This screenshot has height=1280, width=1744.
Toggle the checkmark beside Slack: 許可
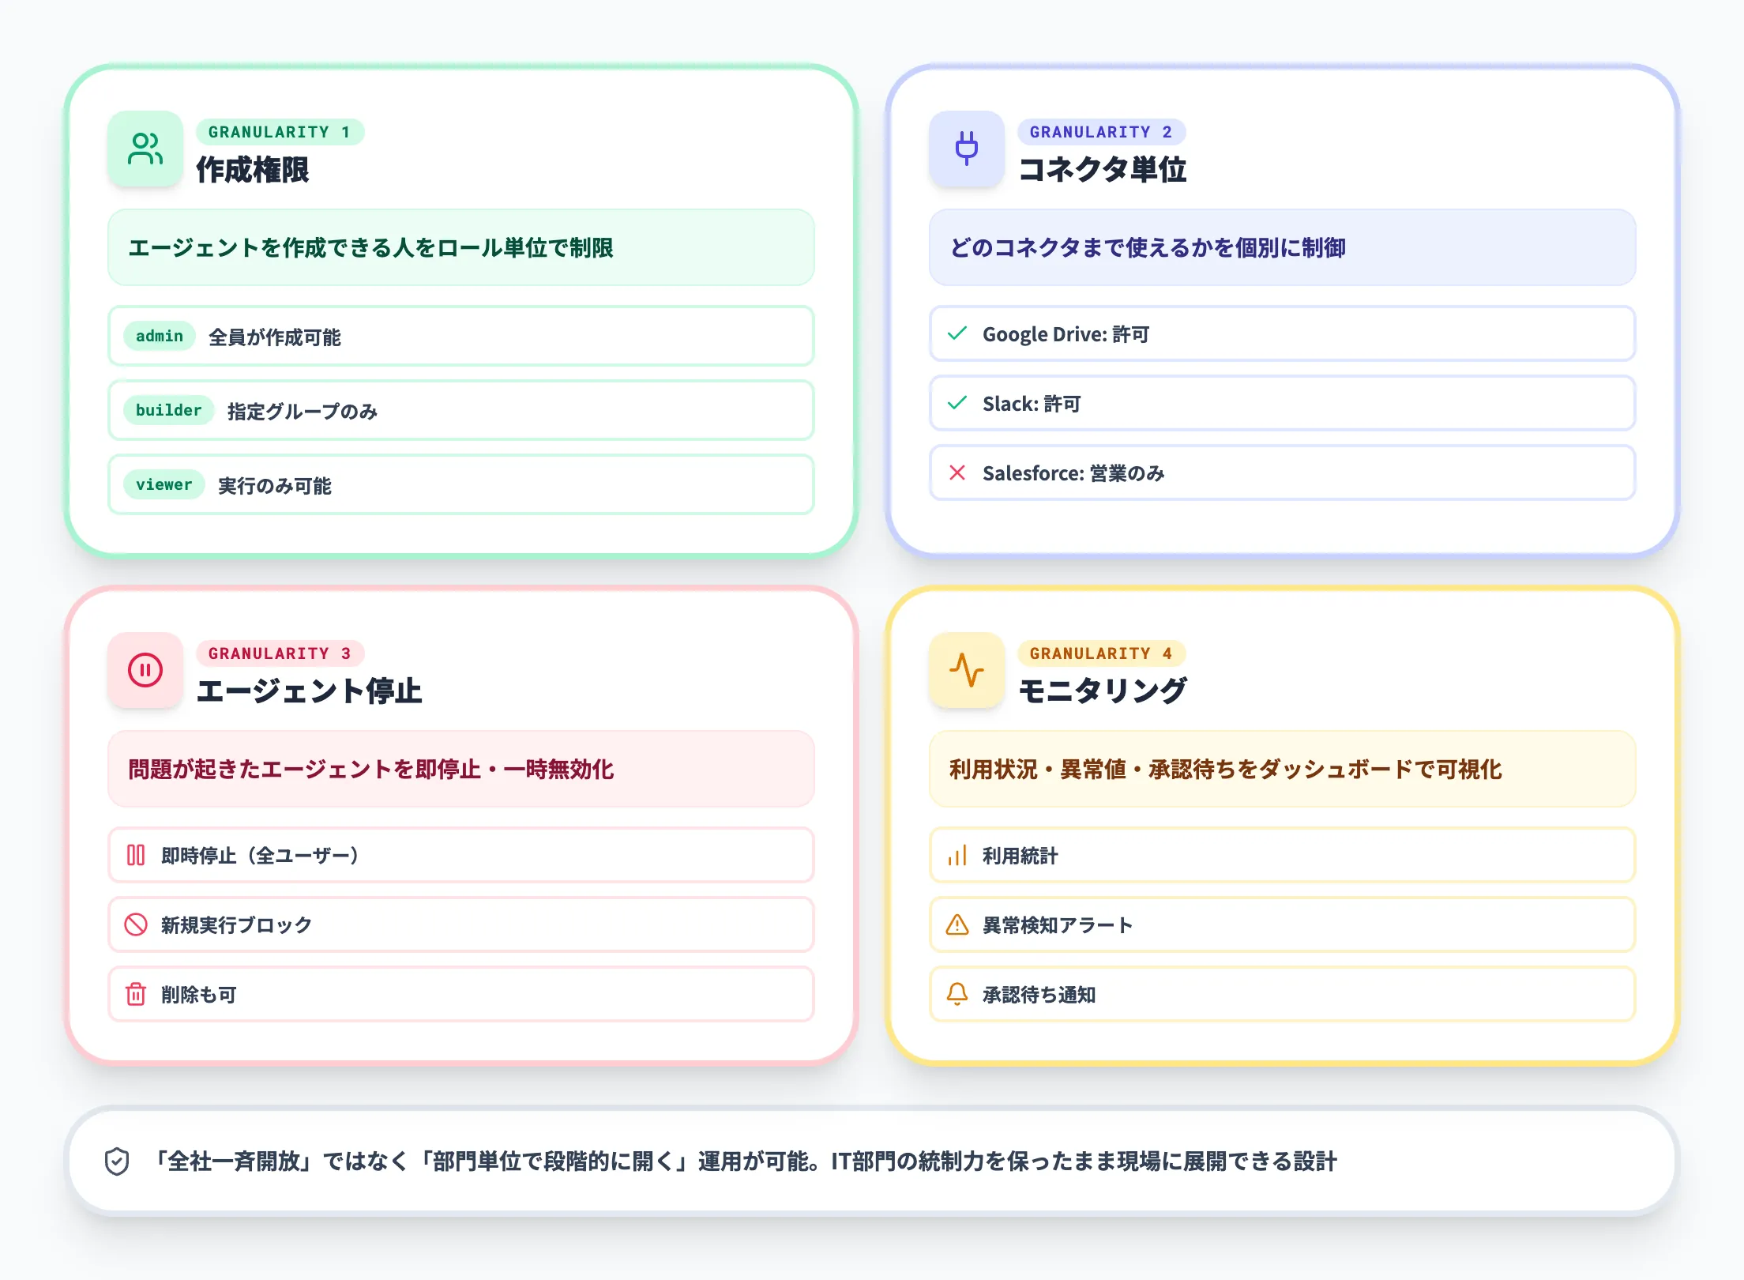(957, 404)
